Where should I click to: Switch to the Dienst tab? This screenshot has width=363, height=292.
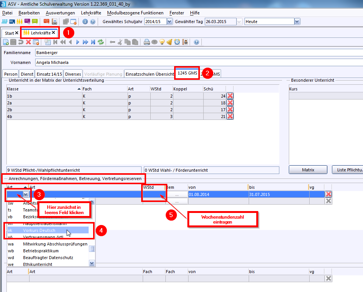(x=27, y=74)
